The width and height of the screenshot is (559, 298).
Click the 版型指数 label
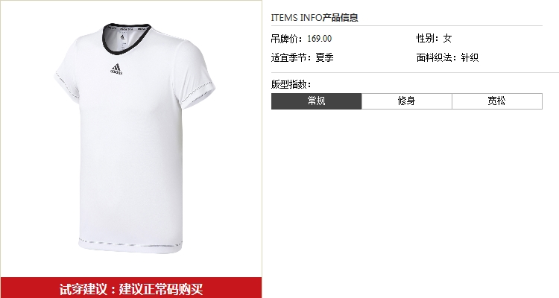[291, 84]
